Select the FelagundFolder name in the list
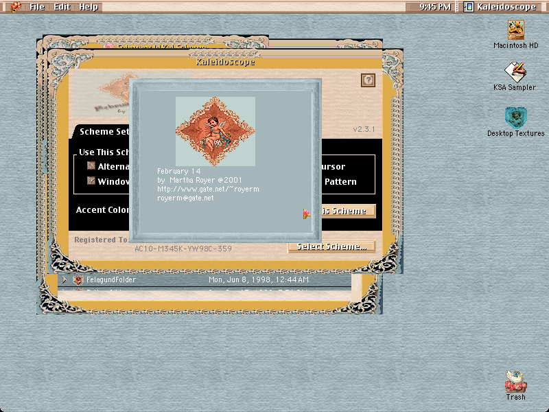Viewport: 549px width, 412px height. click(x=111, y=279)
